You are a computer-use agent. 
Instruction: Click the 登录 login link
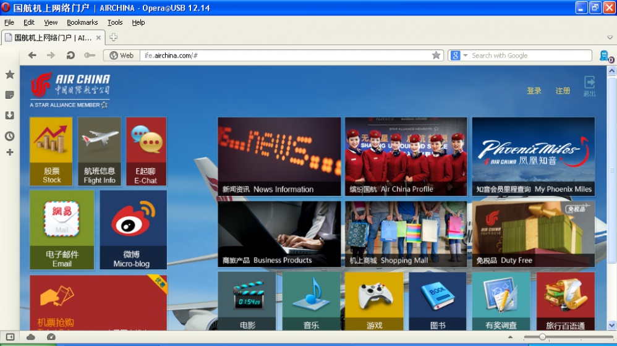click(x=534, y=91)
